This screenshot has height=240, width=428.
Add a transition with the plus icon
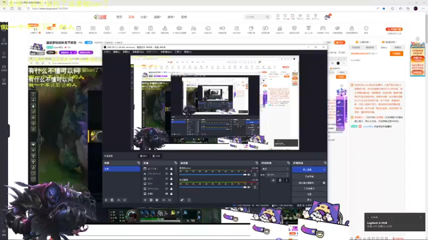pos(273,180)
